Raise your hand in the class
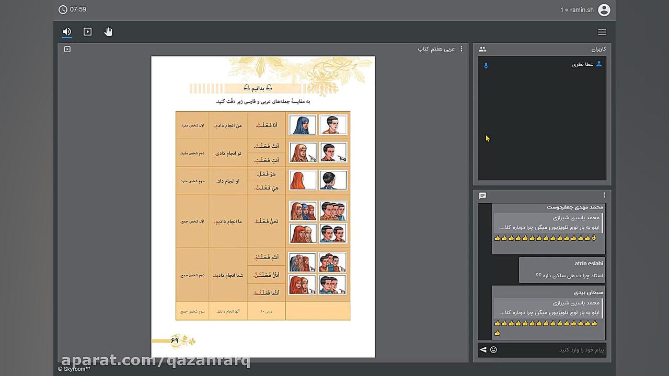The width and height of the screenshot is (669, 376). [108, 32]
